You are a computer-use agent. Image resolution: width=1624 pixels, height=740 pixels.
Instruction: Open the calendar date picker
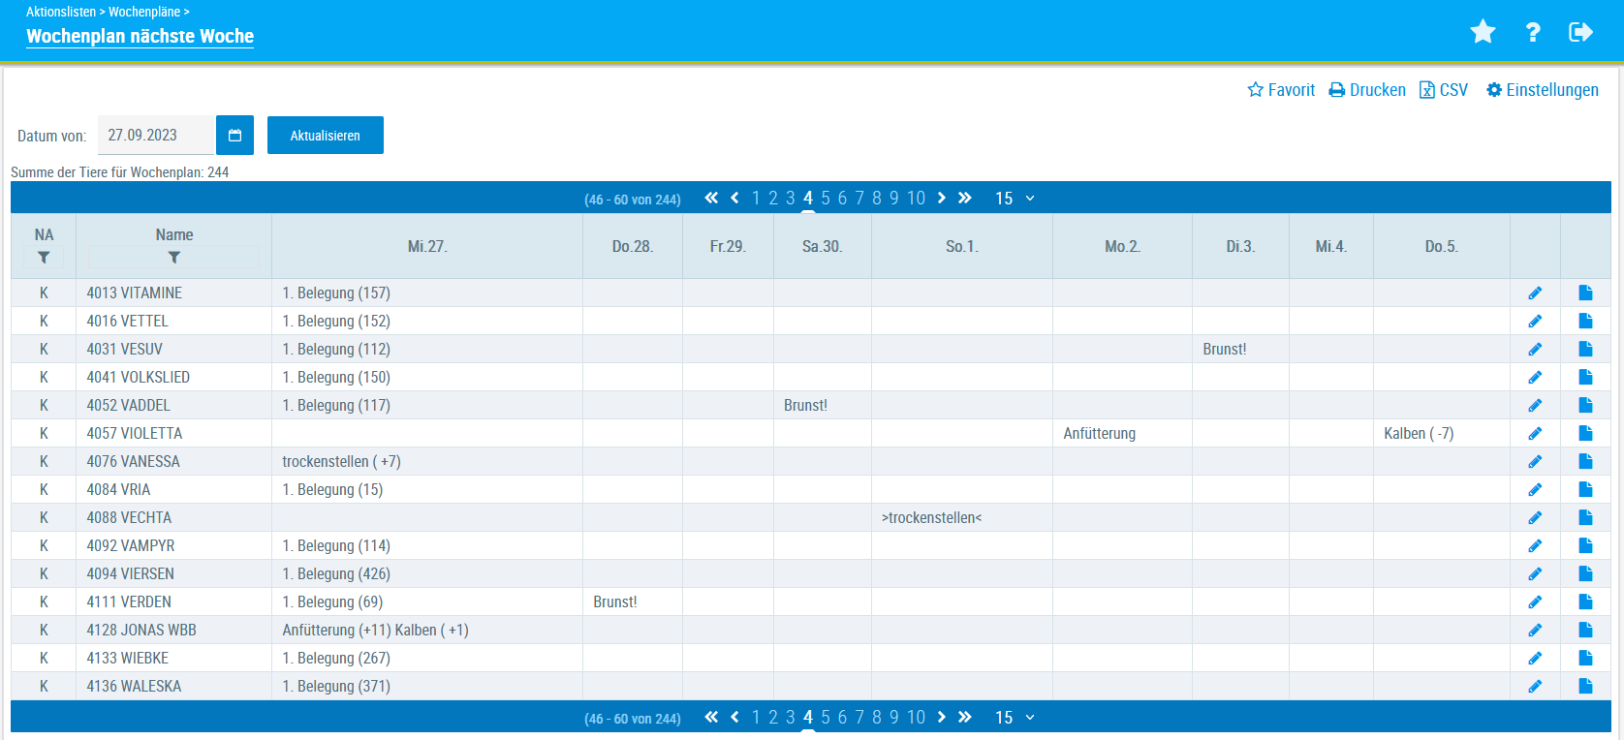point(234,136)
